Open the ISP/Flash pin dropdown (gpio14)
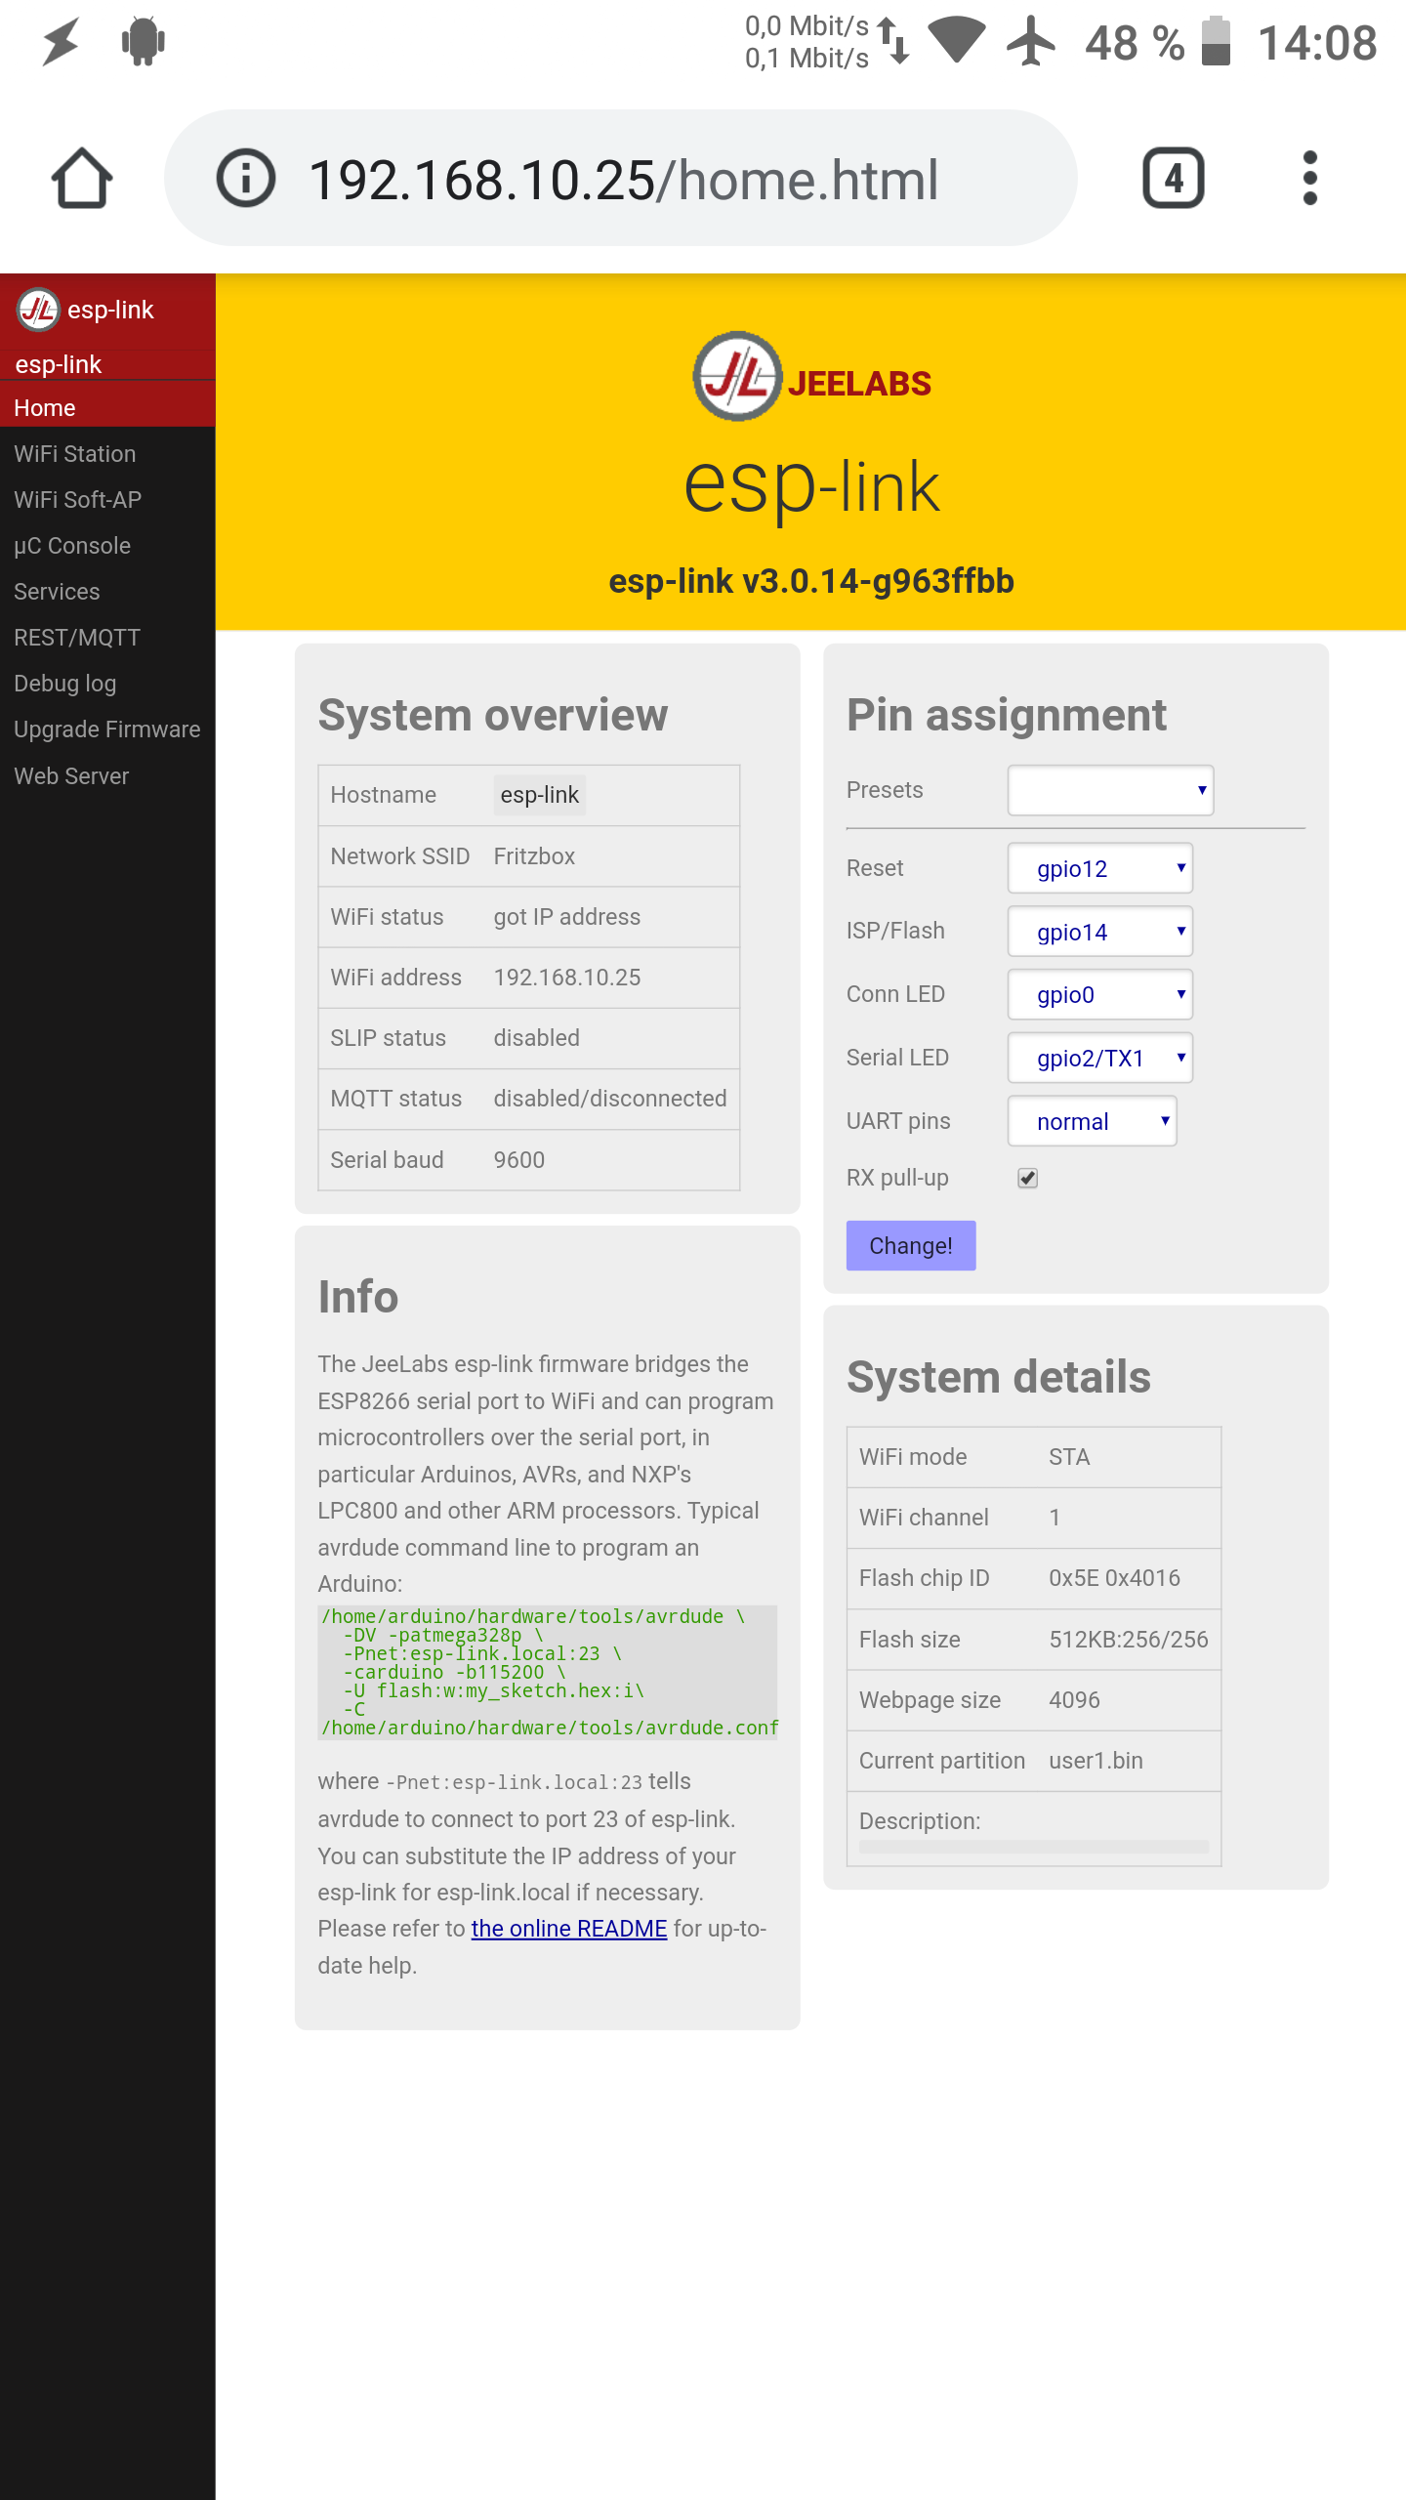This screenshot has width=1406, height=2500. 1100,932
